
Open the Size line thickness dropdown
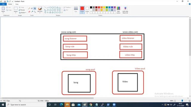click(x=76, y=10)
